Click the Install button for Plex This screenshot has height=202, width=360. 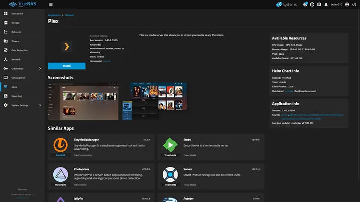(x=67, y=66)
